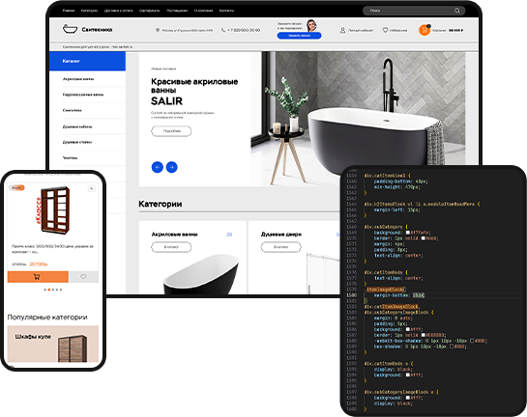Image resolution: width=527 pixels, height=417 pixels.
Task: Tap the orange discounted price on phone
Action: pos(39,264)
